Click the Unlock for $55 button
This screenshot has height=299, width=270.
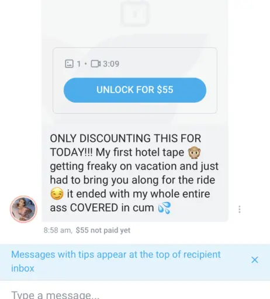click(135, 90)
